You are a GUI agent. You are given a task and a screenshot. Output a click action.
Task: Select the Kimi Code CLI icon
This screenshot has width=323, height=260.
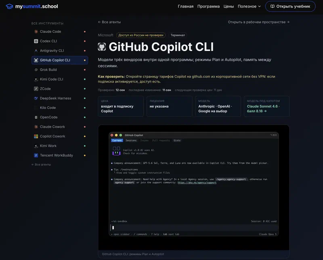36,79
